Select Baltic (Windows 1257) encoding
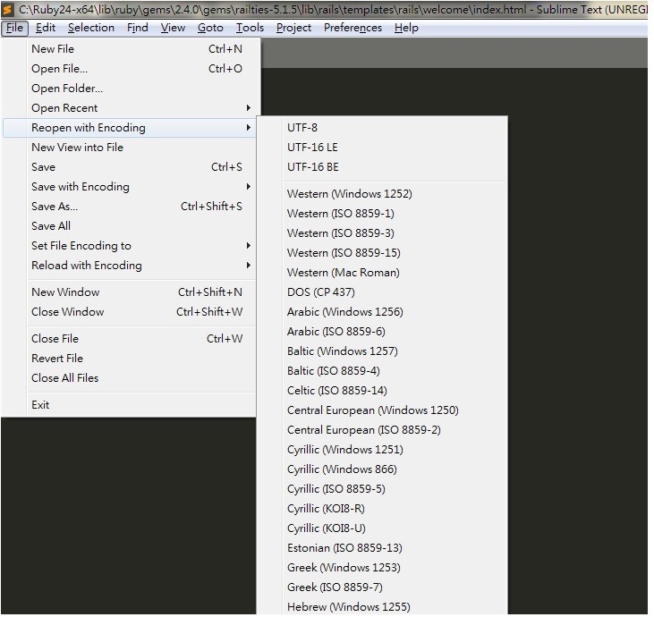 (383, 351)
